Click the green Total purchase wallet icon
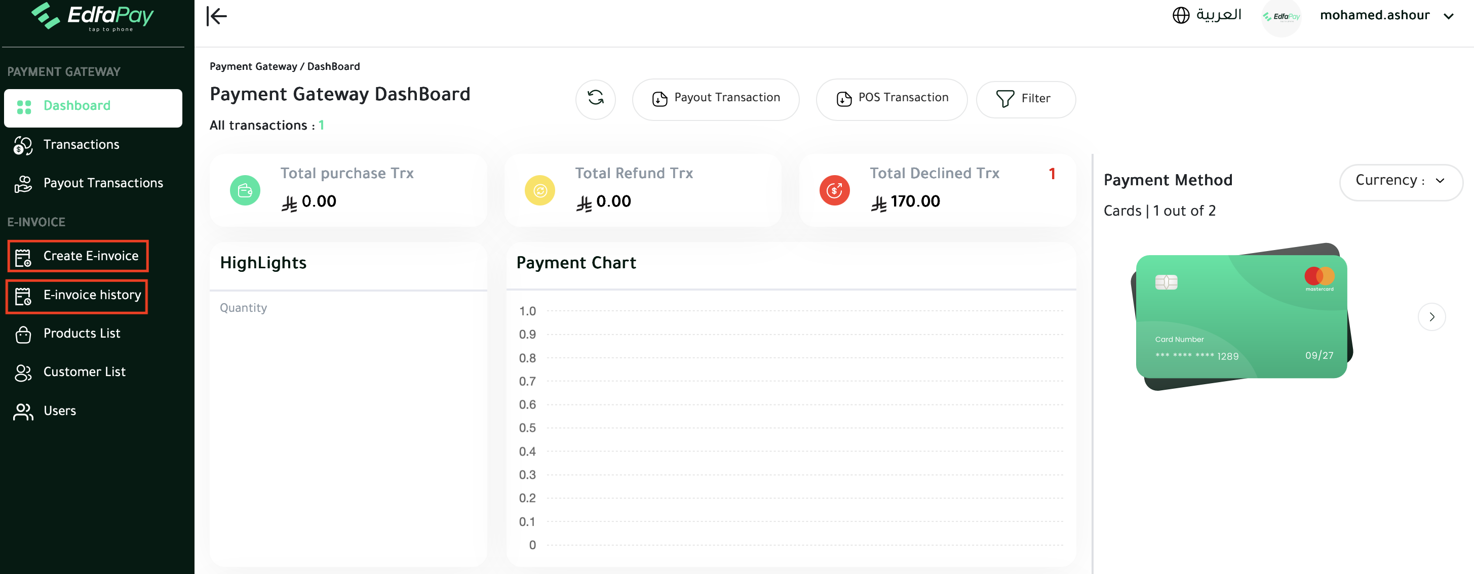The width and height of the screenshot is (1474, 574). click(245, 190)
